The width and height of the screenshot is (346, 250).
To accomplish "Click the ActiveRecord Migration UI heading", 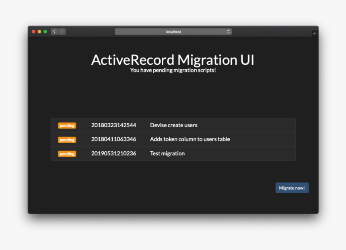I will (173, 60).
